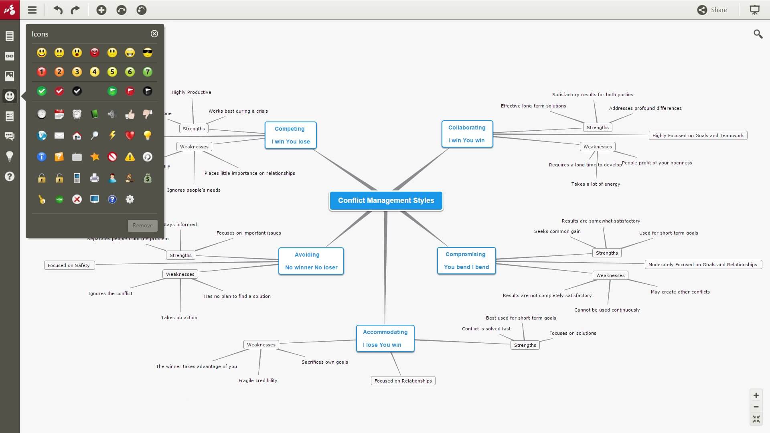Screen dimensions: 770x433
Task: Click the undo arrow icon
Action: tap(58, 10)
